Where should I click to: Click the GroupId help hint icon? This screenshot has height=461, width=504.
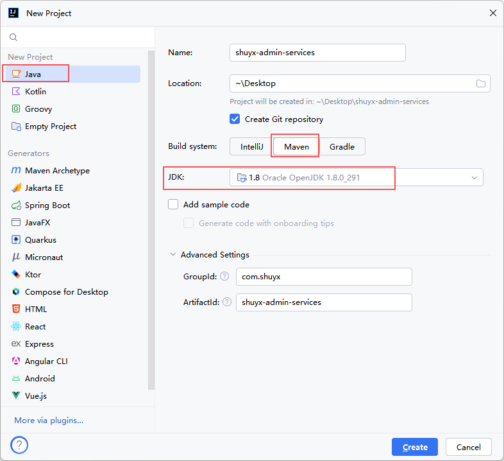pyautogui.click(x=224, y=277)
